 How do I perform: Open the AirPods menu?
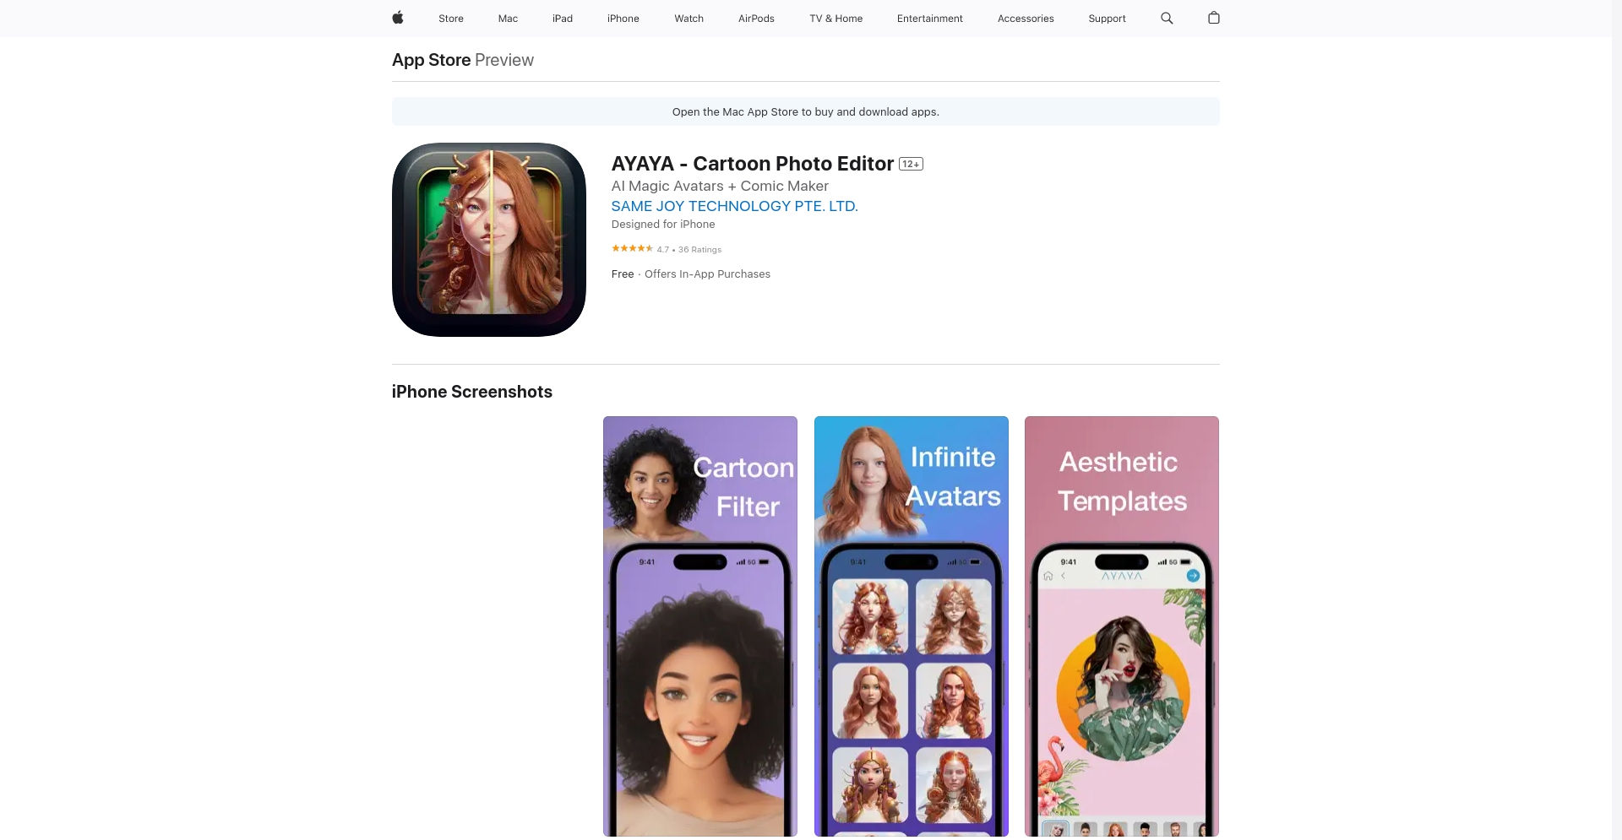pos(756,19)
